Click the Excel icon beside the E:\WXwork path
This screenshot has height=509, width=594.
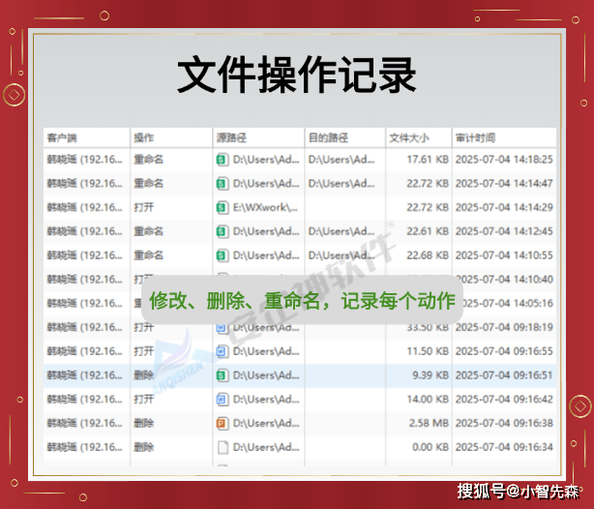(222, 207)
